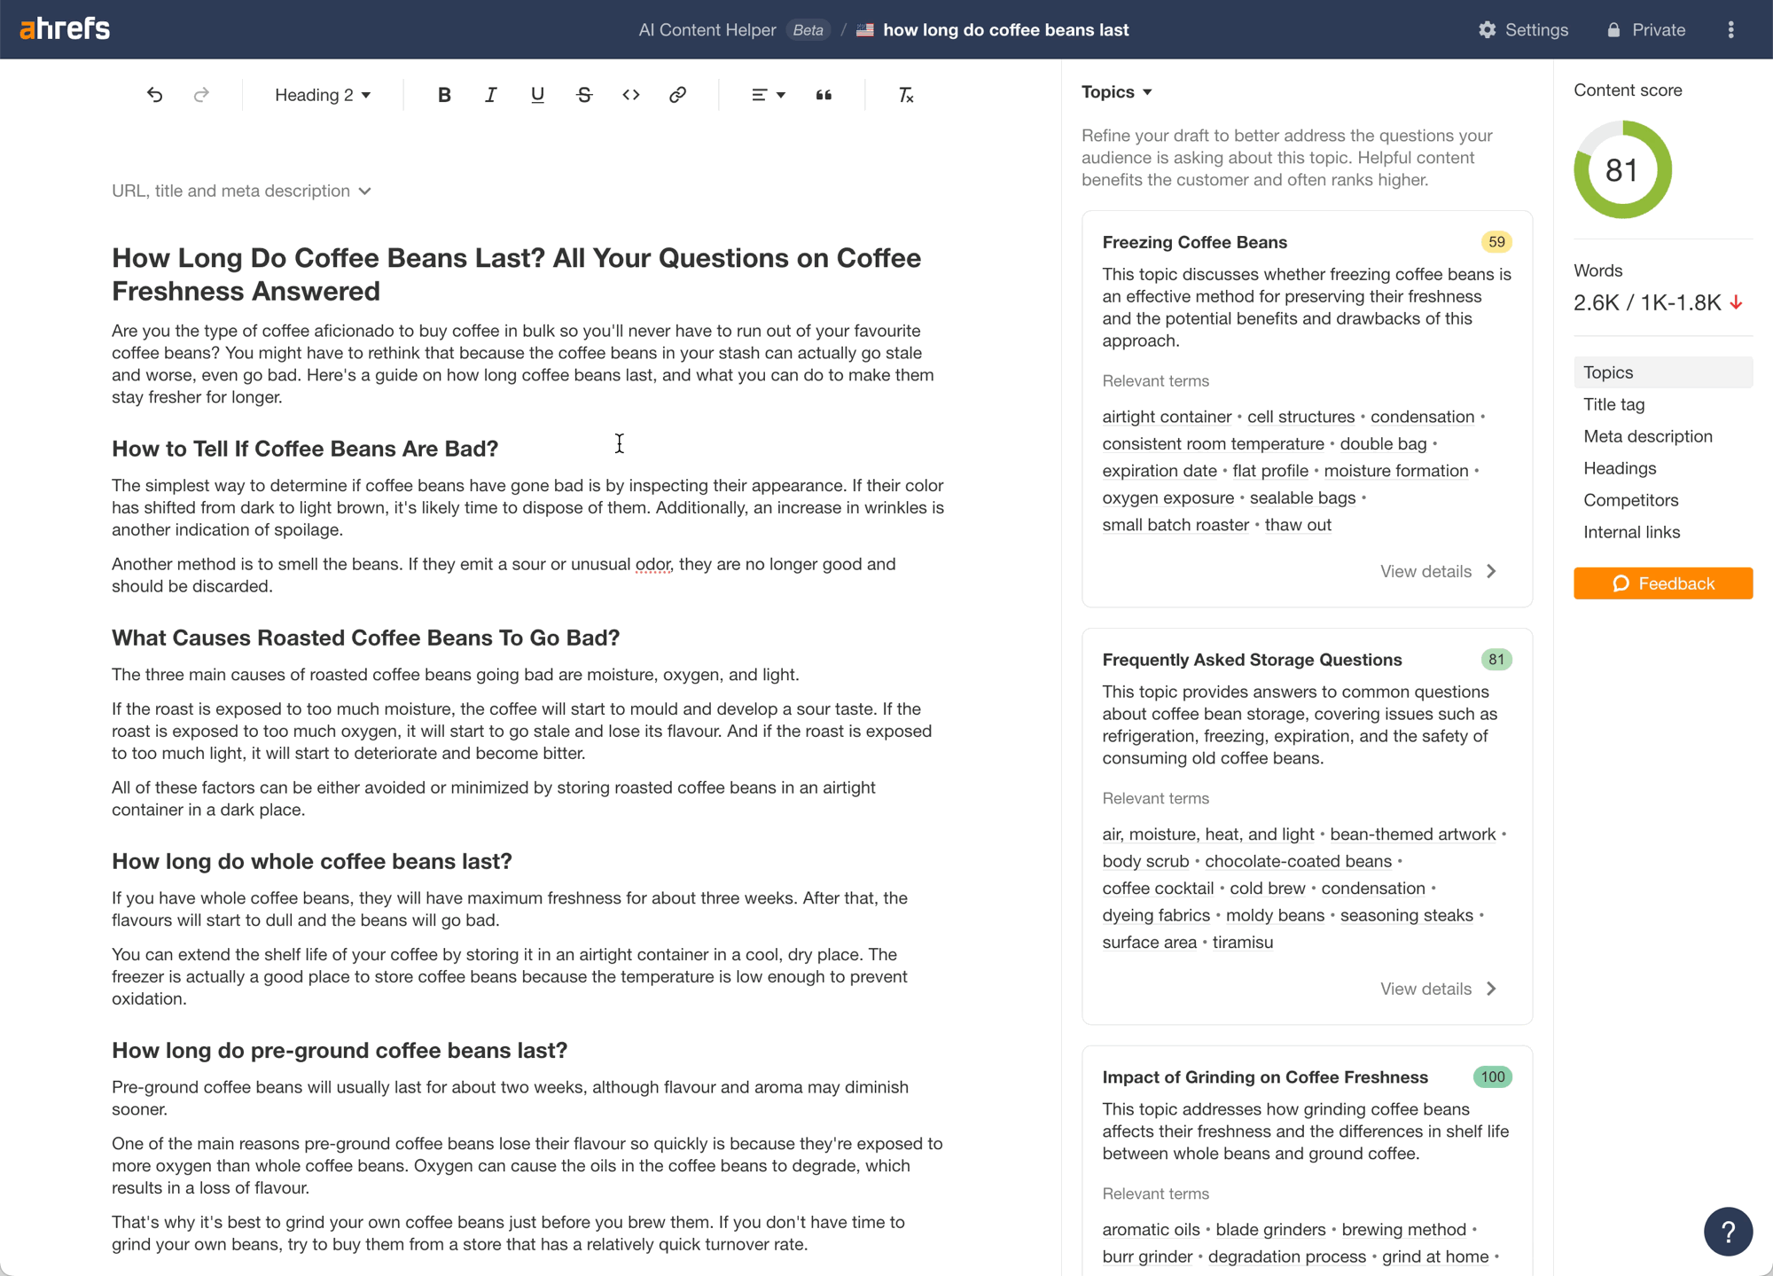View details for Freezing Coffee Beans
The image size is (1773, 1276).
1437,571
